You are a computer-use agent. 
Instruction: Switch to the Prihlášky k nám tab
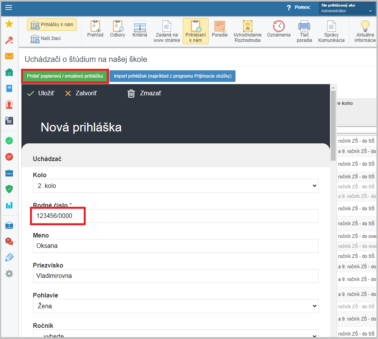(x=52, y=25)
